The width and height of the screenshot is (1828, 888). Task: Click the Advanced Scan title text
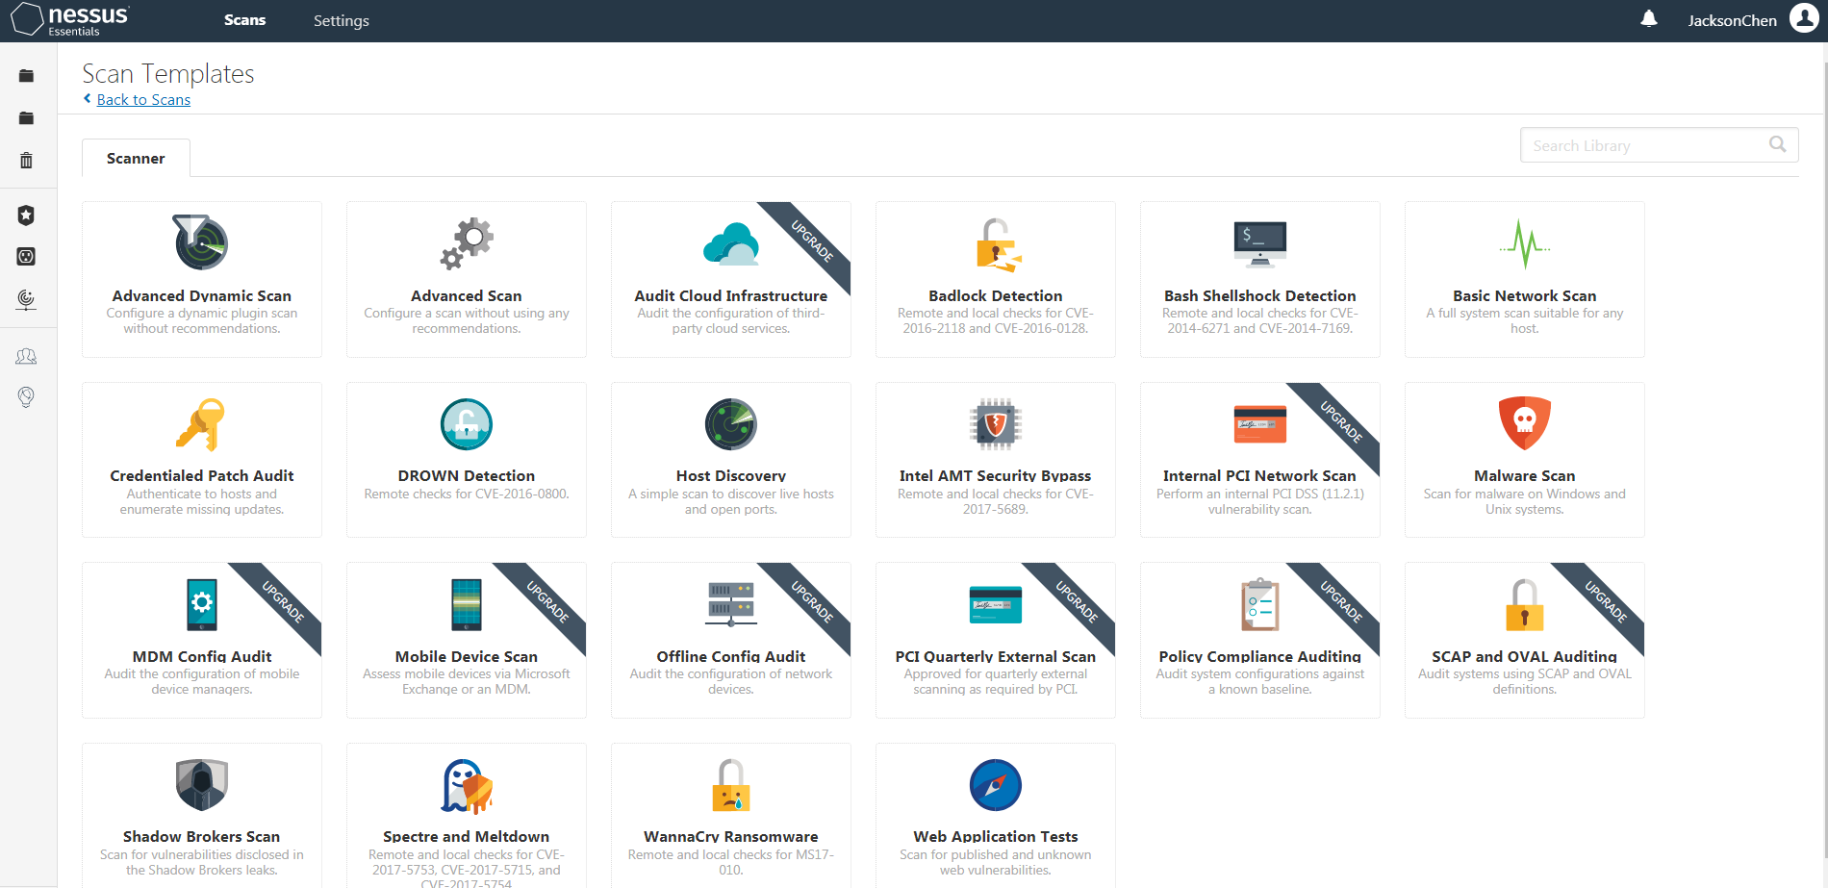click(x=467, y=296)
